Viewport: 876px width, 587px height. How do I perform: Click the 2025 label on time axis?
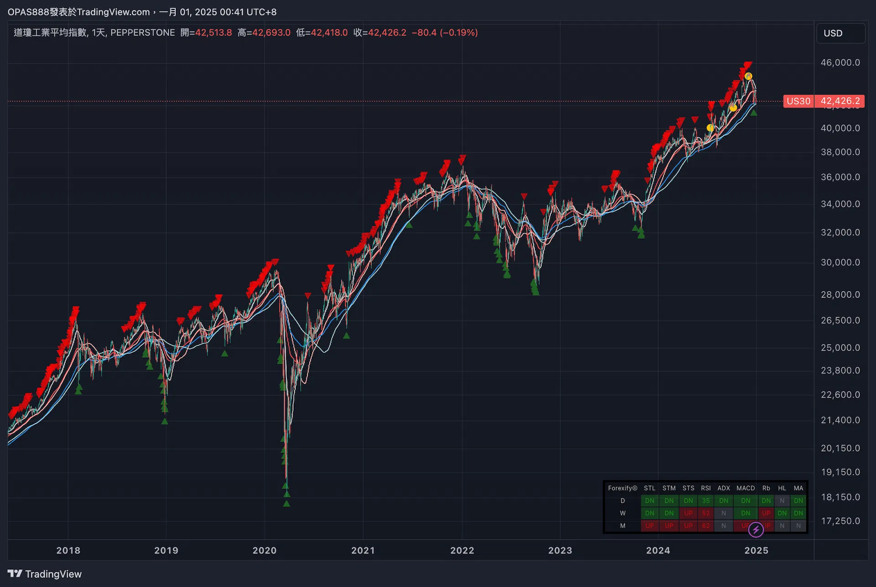[756, 551]
